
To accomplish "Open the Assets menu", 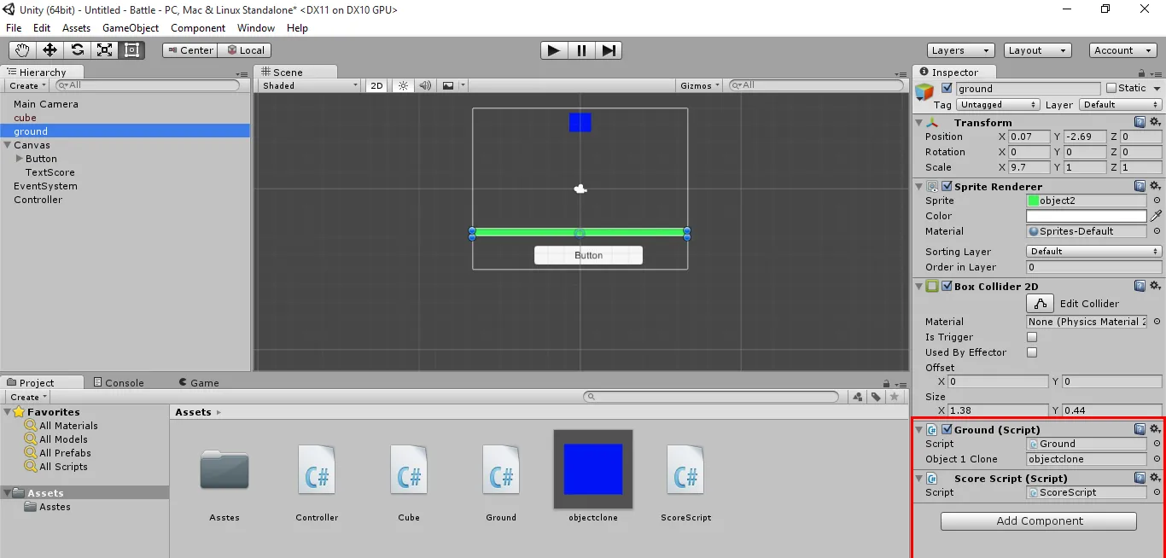I will [x=76, y=28].
